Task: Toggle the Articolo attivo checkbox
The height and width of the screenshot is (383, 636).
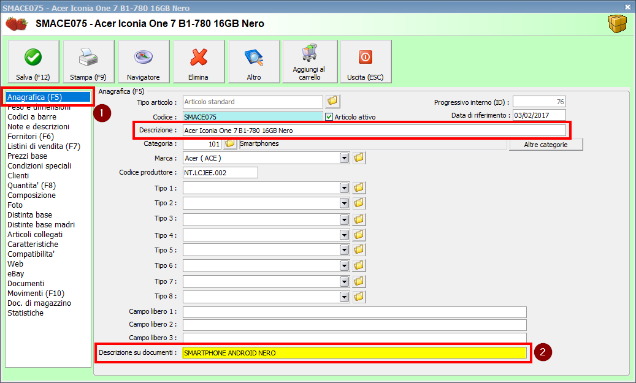Action: pos(329,116)
